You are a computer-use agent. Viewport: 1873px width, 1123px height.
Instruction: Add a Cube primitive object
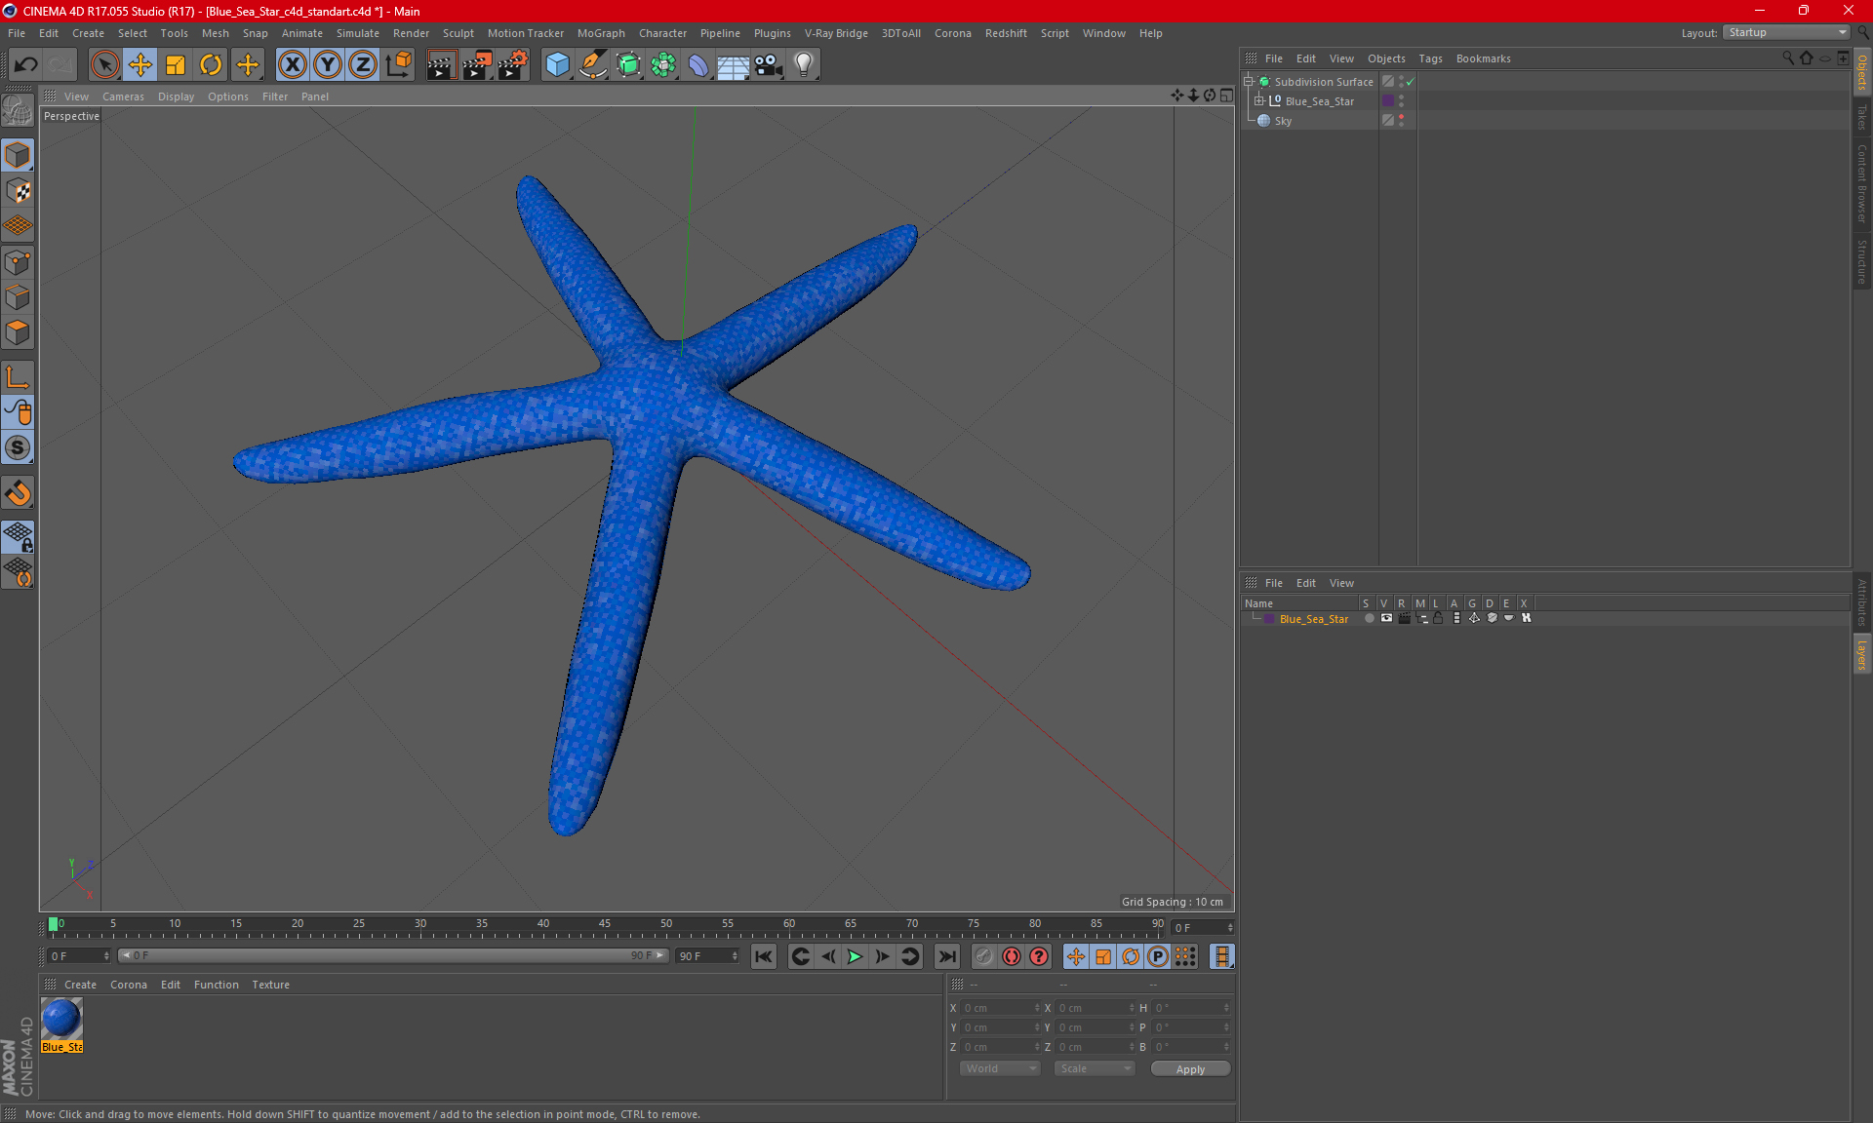[557, 65]
